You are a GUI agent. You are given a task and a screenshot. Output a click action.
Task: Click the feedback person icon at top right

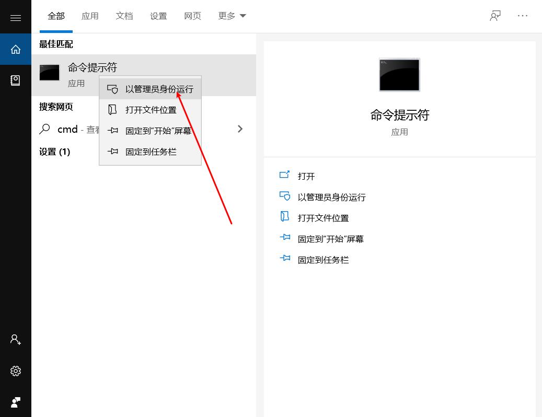click(494, 16)
